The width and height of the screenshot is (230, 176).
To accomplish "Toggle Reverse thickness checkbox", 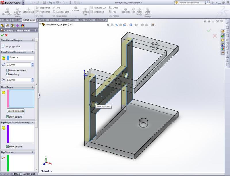I will point(7,70).
